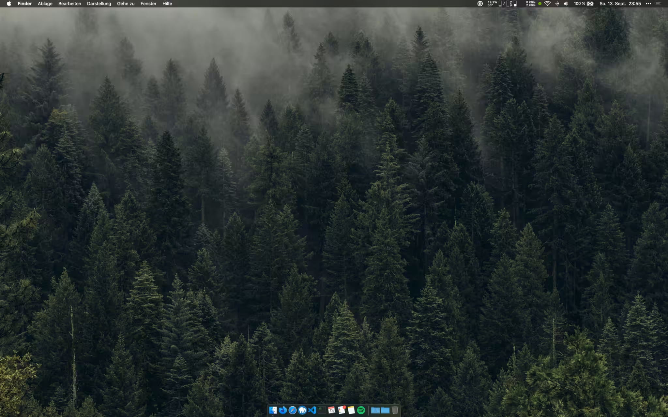Screen dimensions: 668x417
Task: Open the 19,9W power and temperature readout
Action: click(x=492, y=4)
